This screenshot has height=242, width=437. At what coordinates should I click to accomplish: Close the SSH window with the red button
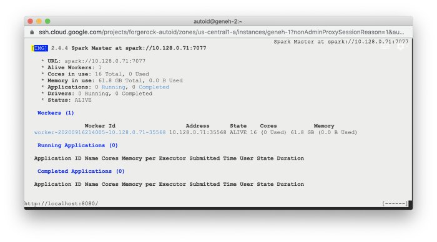click(x=31, y=21)
